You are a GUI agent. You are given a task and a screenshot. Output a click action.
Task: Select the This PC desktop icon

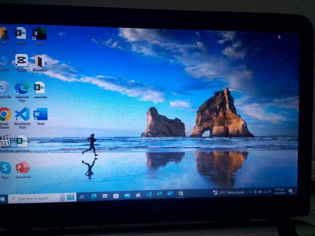pos(4,63)
